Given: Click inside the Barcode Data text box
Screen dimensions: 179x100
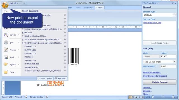Looking at the screenshot, I should pyautogui.click(x=159, y=31).
